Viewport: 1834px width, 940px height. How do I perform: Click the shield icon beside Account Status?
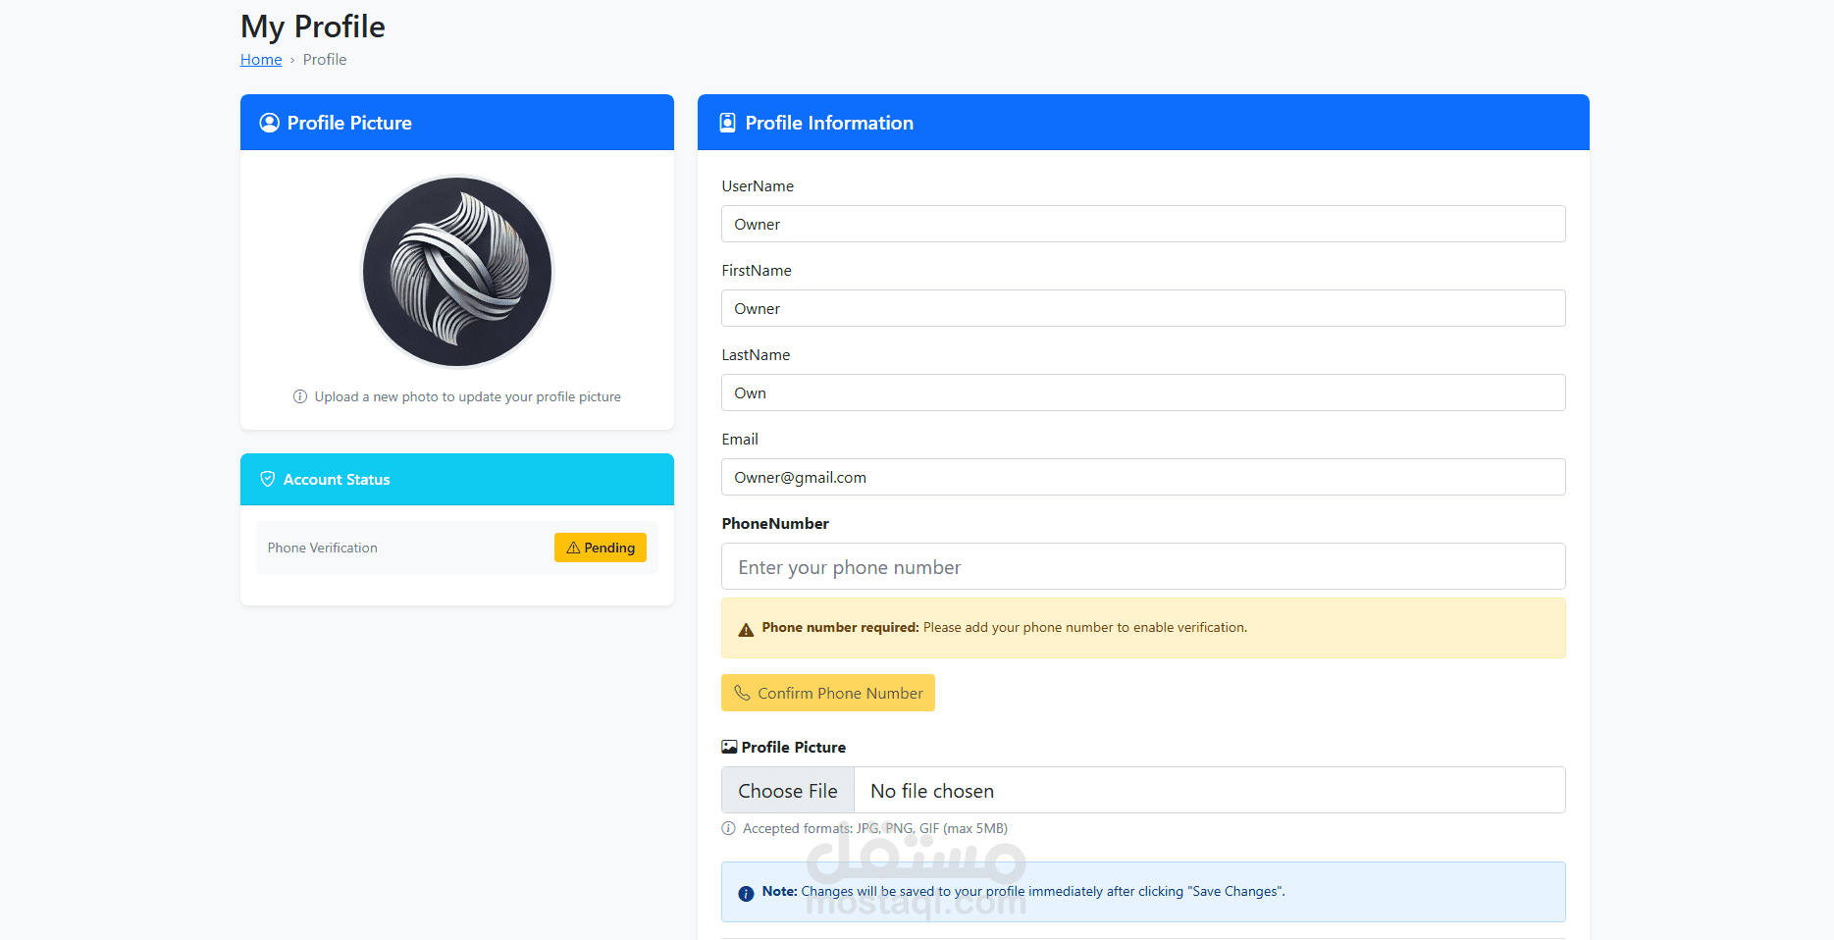[267, 479]
